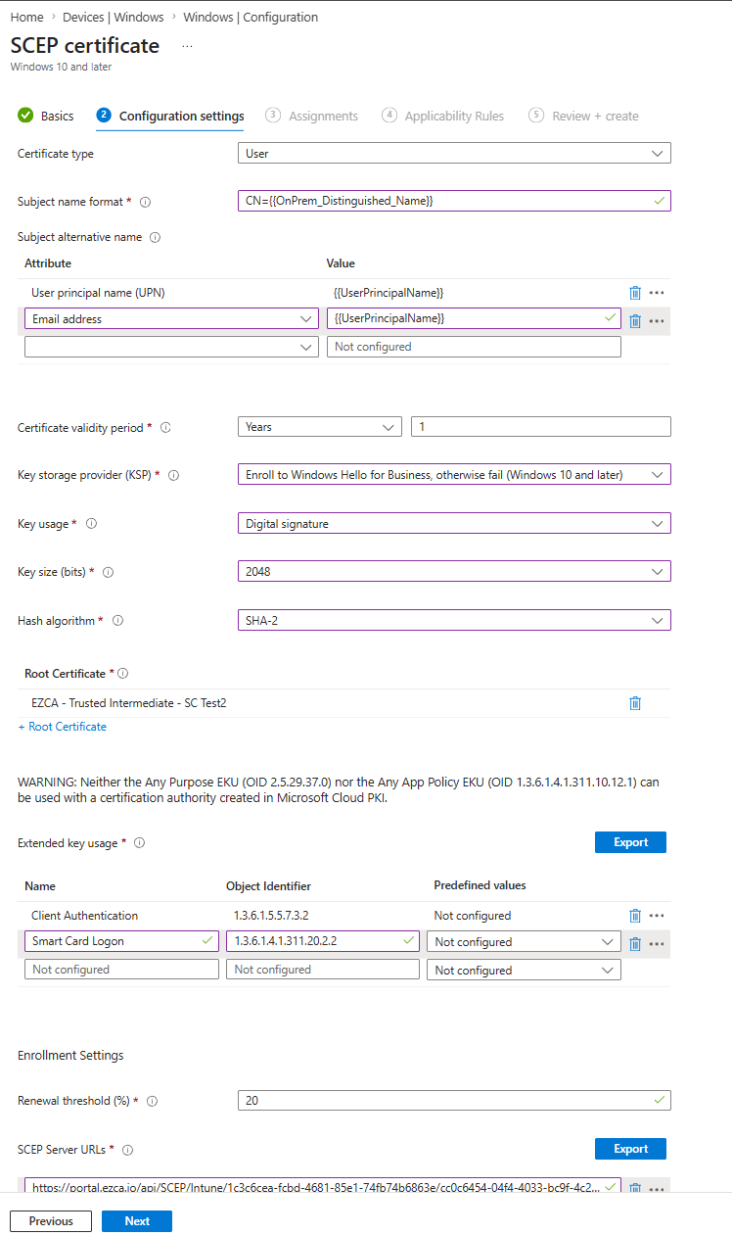Export the Extended key usage list
The image size is (732, 1235).
(630, 842)
